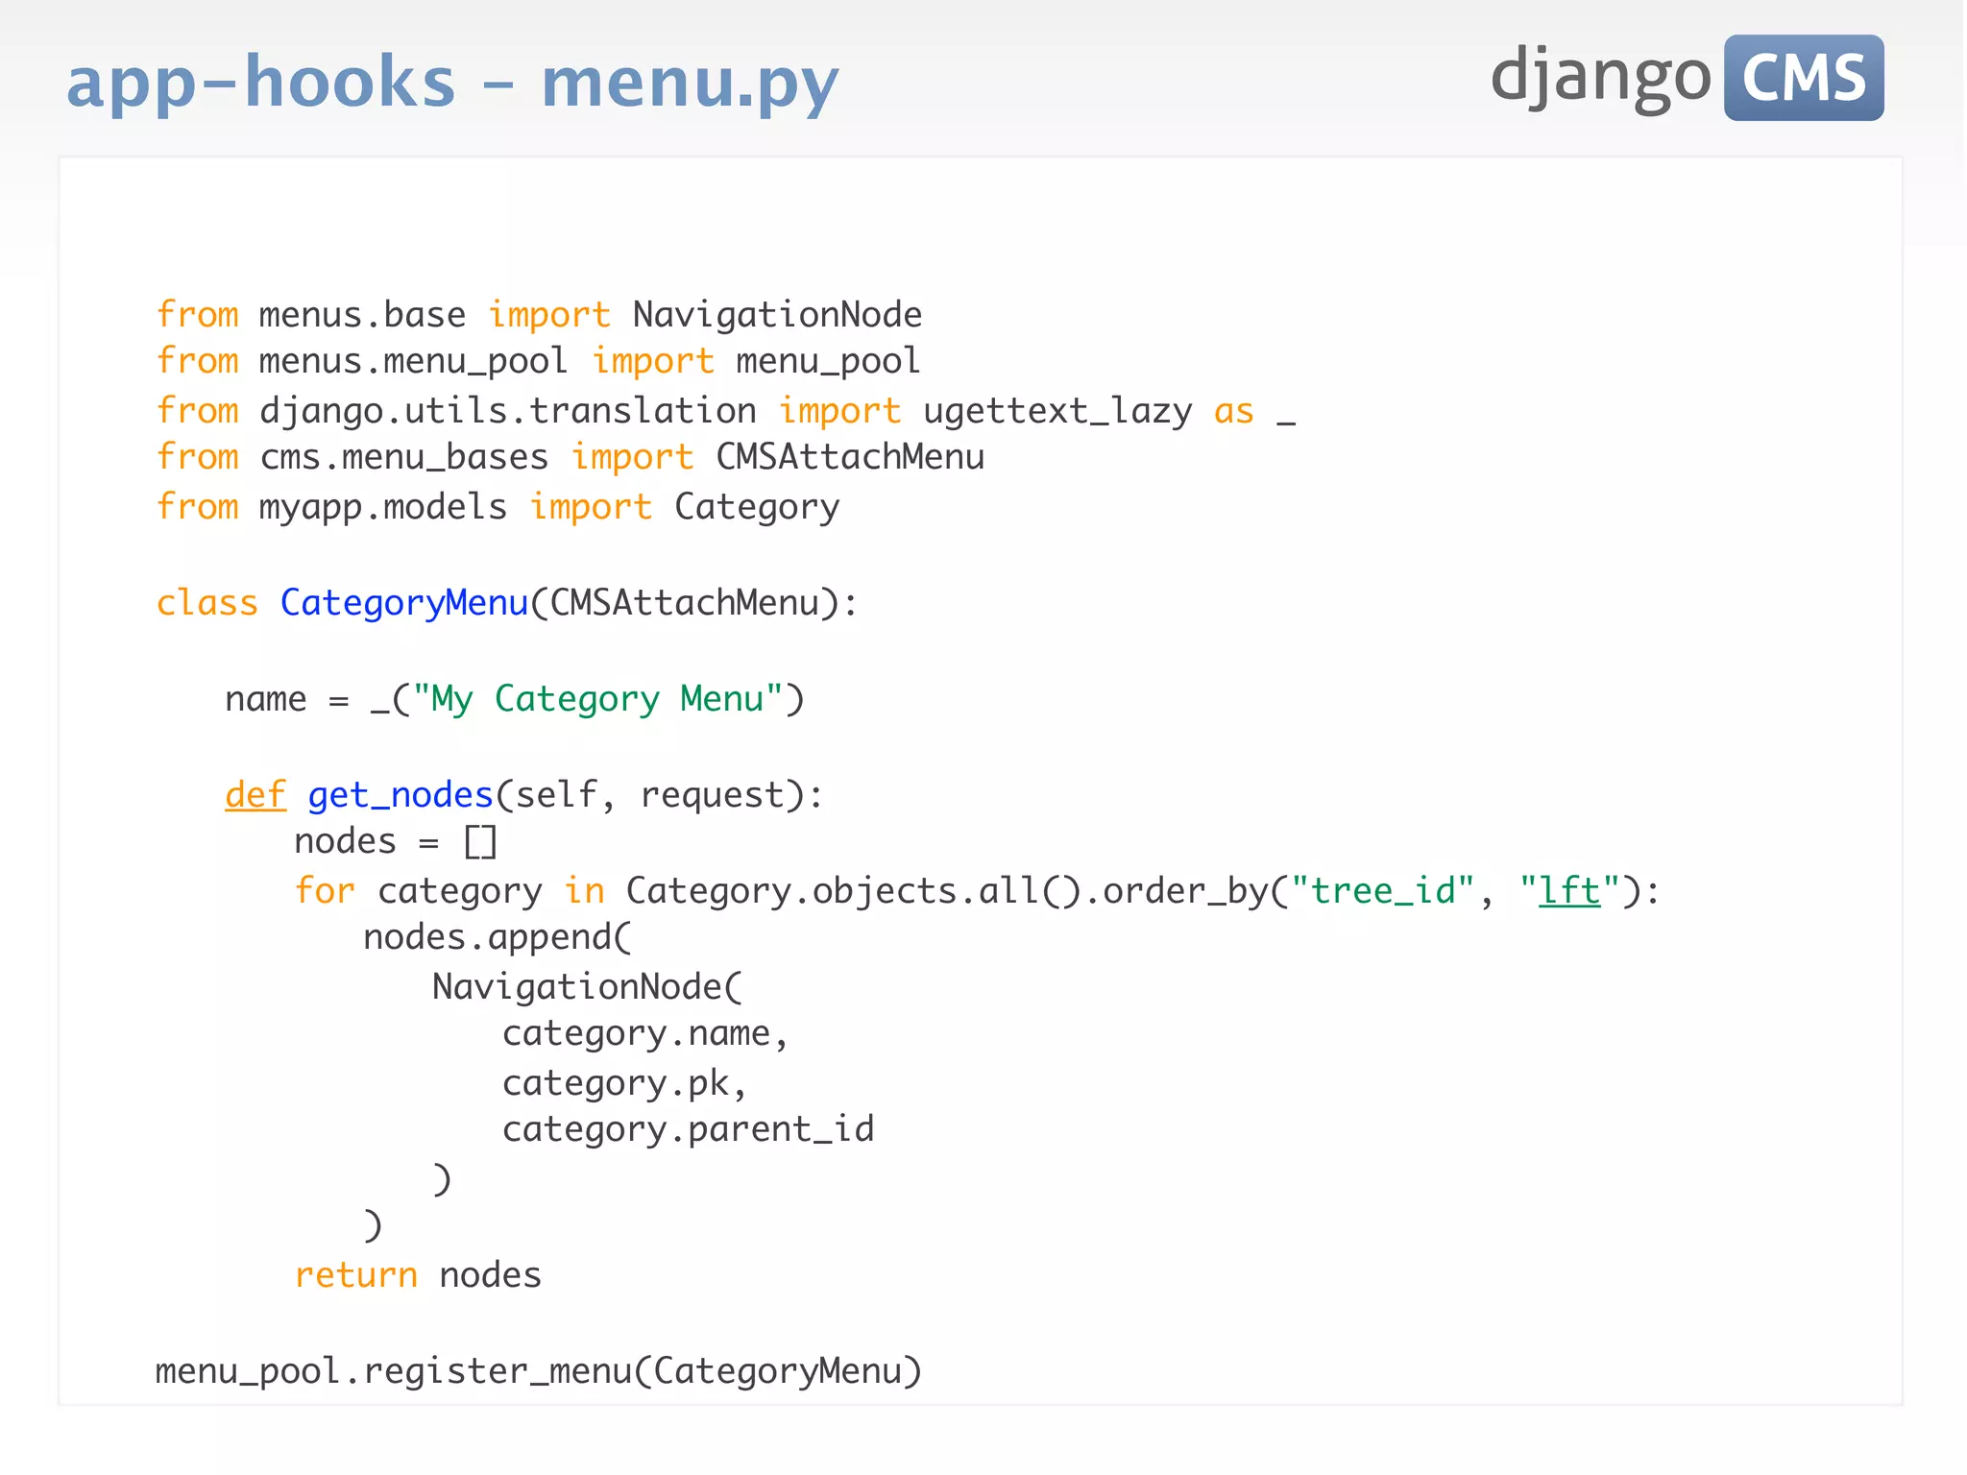Click the slide title 'app-hooks – menu.py'
This screenshot has height=1475, width=1967.
[452, 85]
